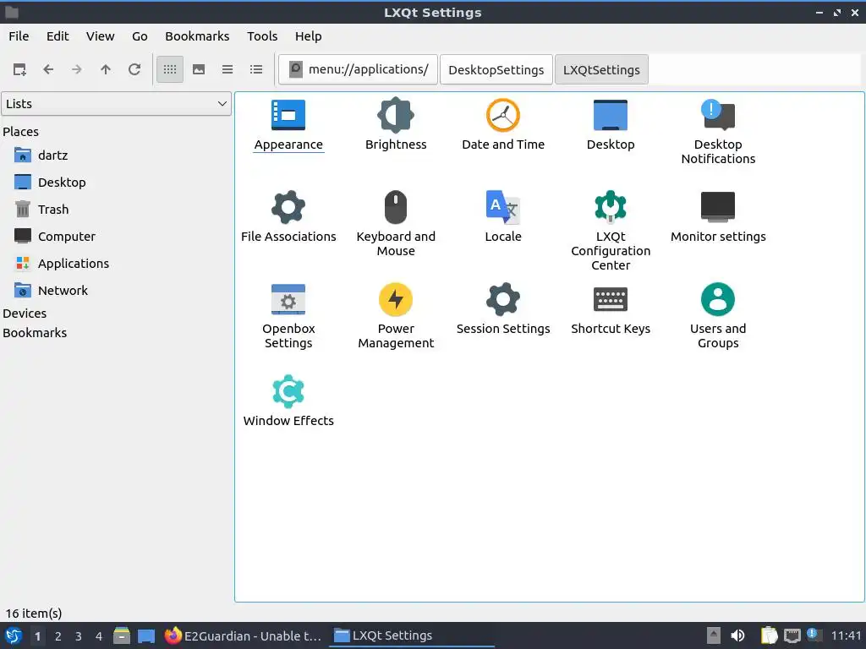The width and height of the screenshot is (866, 649).
Task: Click the Places section header
Action: coord(20,132)
